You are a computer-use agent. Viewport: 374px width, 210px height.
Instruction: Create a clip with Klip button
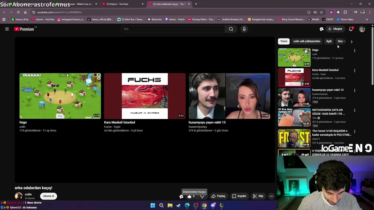(x=258, y=196)
